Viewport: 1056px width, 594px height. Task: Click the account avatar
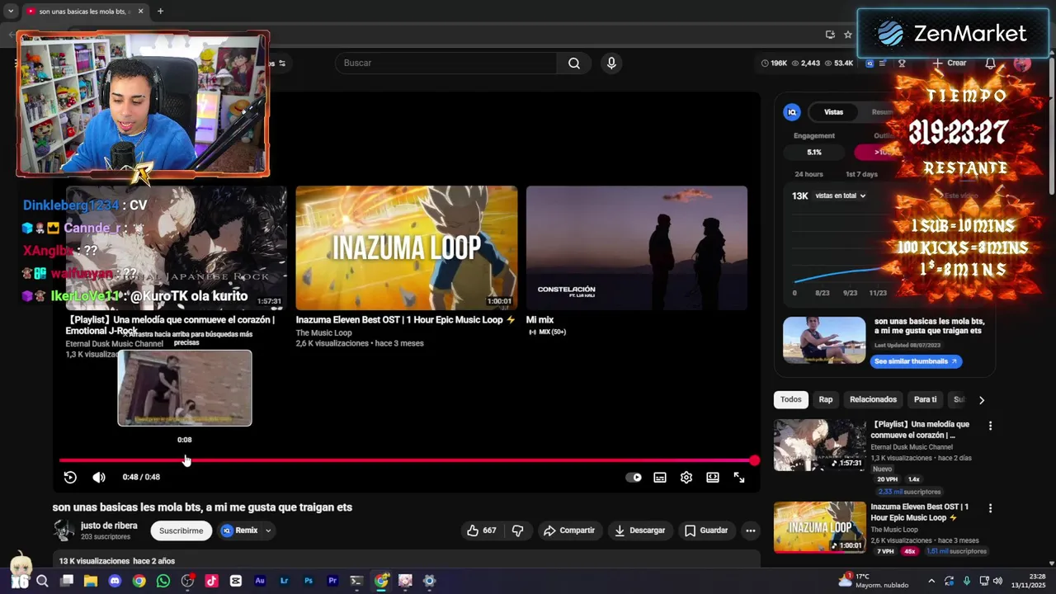click(1023, 64)
